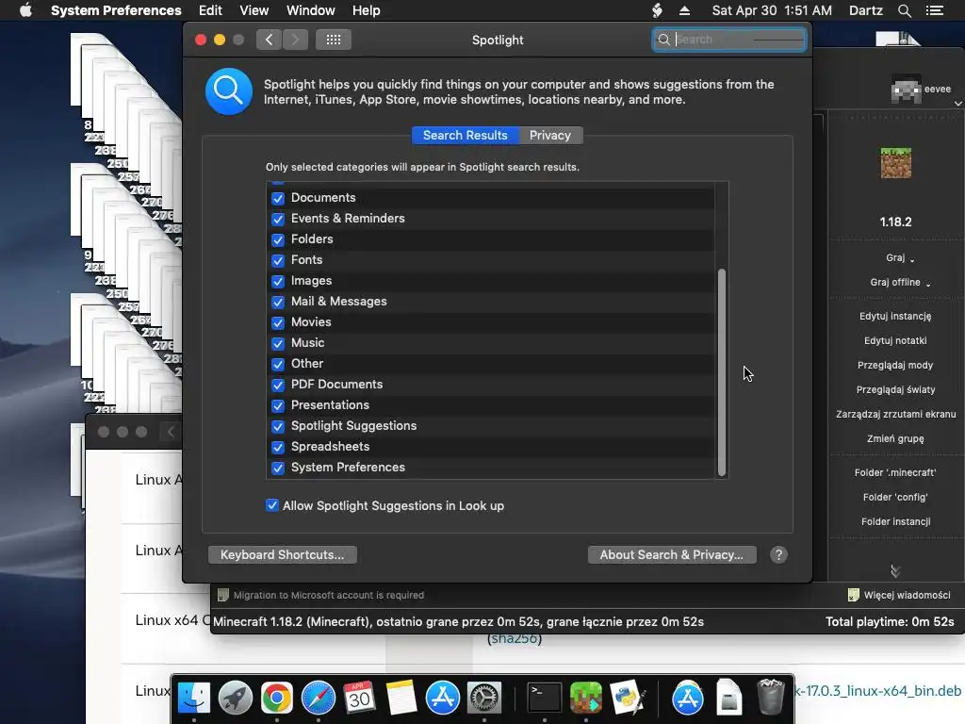Switch to the Privacy tab
965x724 pixels.
(550, 136)
